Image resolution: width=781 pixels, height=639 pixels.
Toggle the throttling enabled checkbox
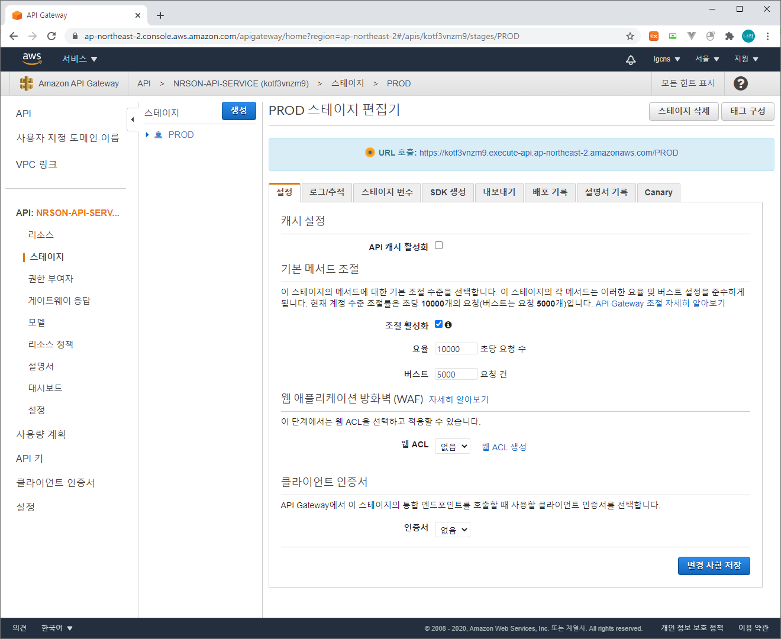pyautogui.click(x=438, y=324)
